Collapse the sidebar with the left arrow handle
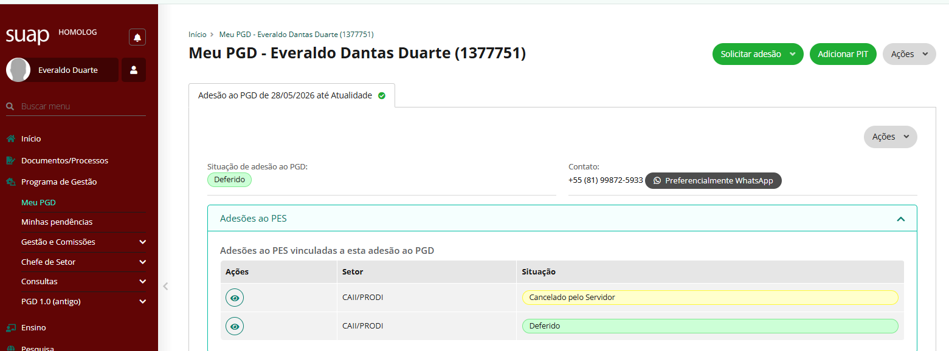This screenshot has height=351, width=949. [x=165, y=286]
